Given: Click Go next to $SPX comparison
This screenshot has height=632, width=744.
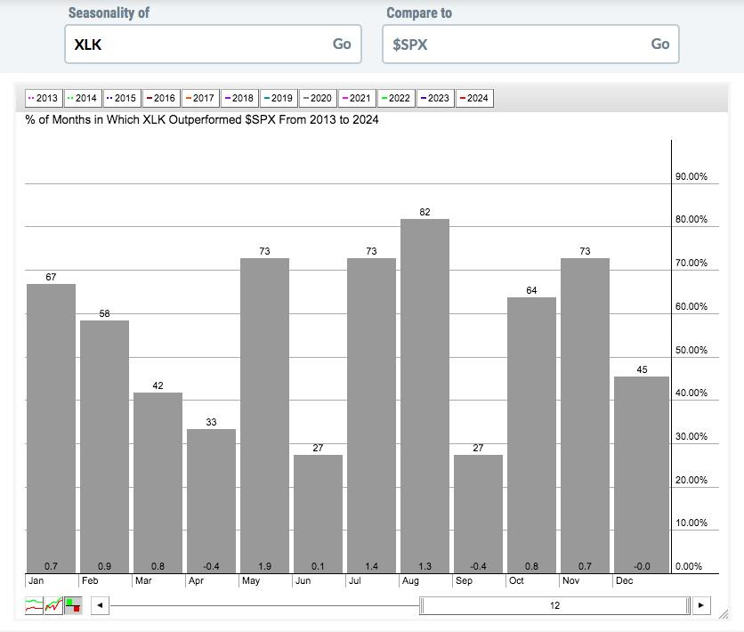Looking at the screenshot, I should pos(660,45).
